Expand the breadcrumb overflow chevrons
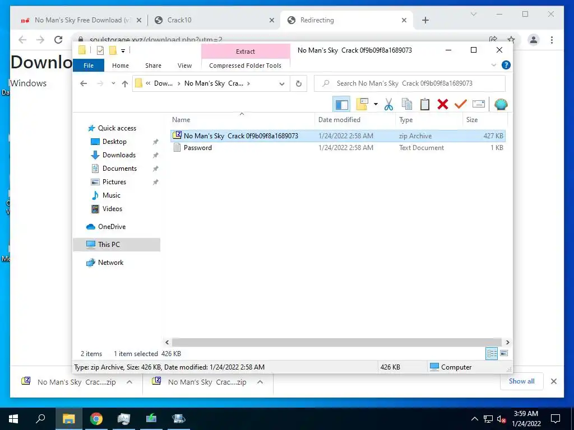Image resolution: width=574 pixels, height=430 pixels. pyautogui.click(x=148, y=83)
